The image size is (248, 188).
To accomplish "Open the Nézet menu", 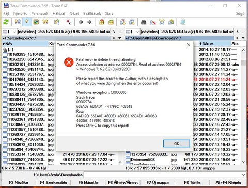I will point(74,13).
